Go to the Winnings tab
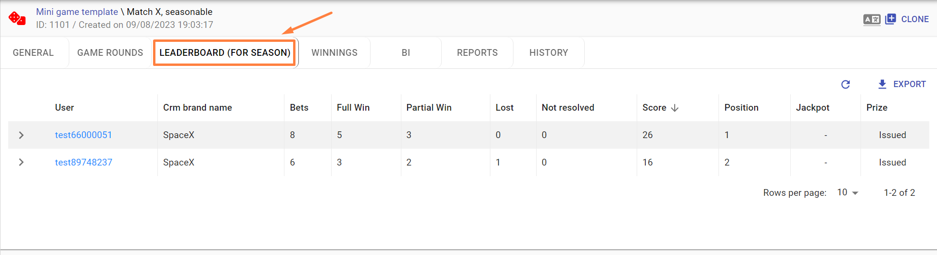Viewport: 937px width, 255px height. [x=334, y=53]
